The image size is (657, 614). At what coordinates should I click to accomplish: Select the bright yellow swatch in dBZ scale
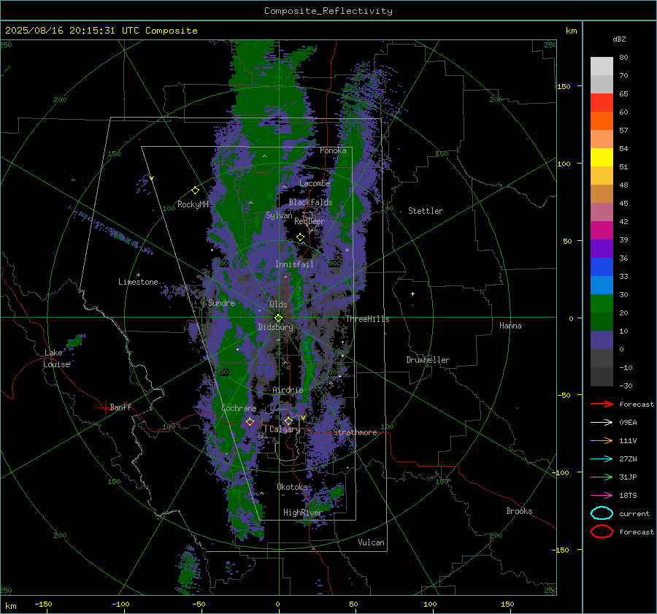click(x=602, y=157)
